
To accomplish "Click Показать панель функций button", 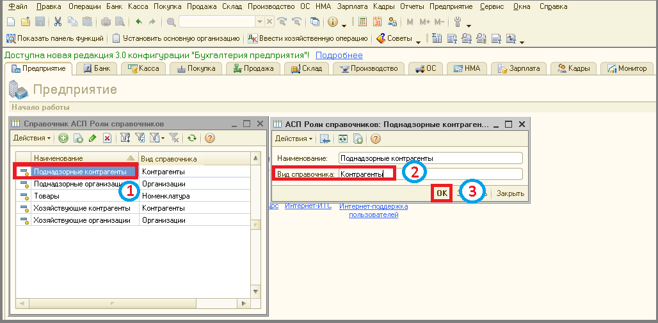I will tap(54, 38).
